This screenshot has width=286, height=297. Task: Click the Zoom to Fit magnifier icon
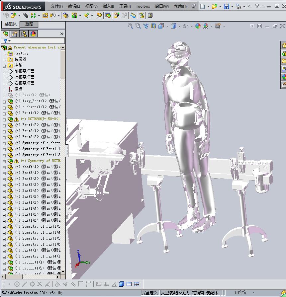coord(131,26)
